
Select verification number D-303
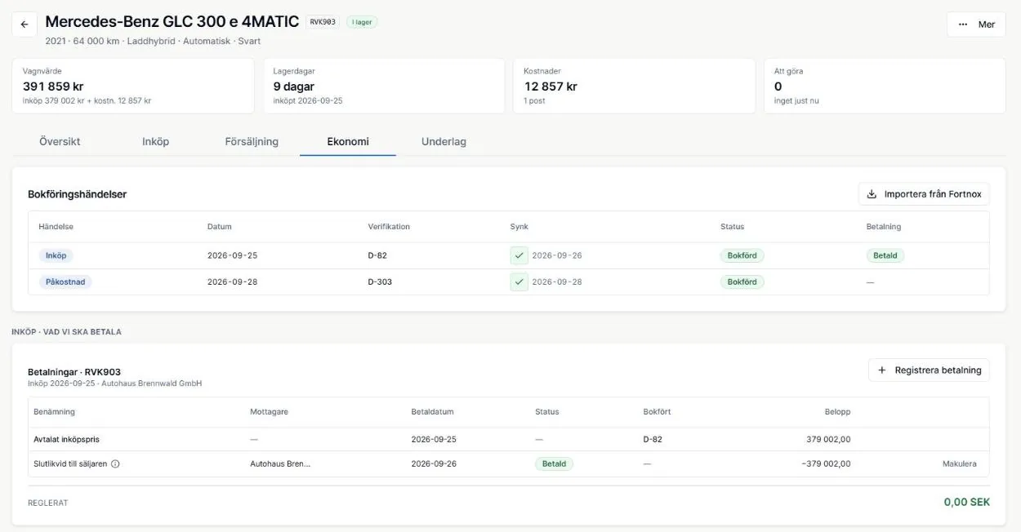click(380, 282)
